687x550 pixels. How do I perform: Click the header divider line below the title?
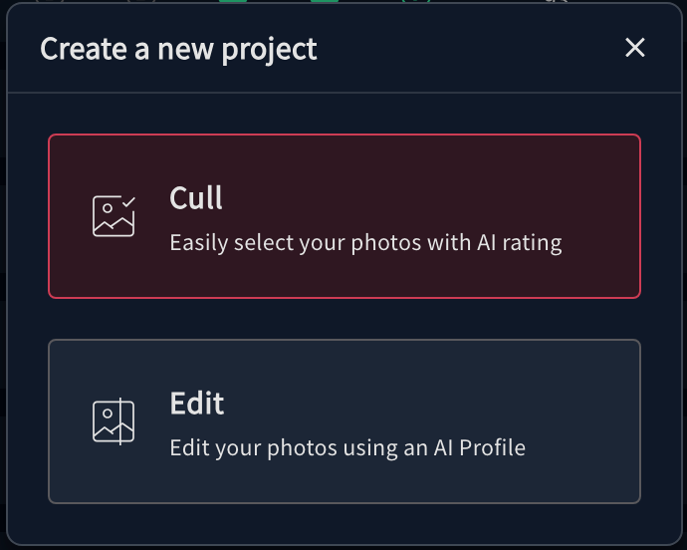click(x=344, y=93)
